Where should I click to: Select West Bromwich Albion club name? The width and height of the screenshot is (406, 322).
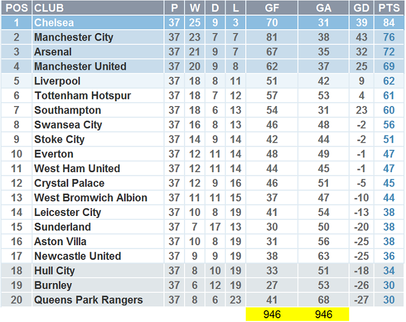[x=90, y=198]
